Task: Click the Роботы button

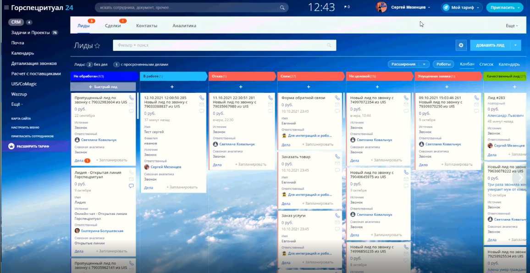Action: pyautogui.click(x=443, y=64)
